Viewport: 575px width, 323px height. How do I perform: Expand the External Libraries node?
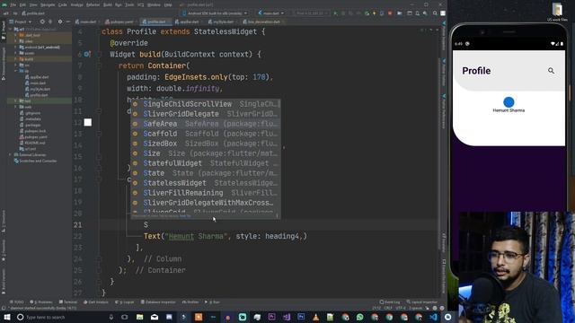(x=10, y=155)
